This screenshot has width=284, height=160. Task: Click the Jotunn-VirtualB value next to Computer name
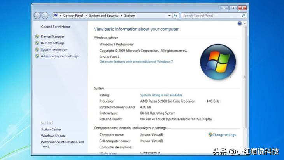151,135
